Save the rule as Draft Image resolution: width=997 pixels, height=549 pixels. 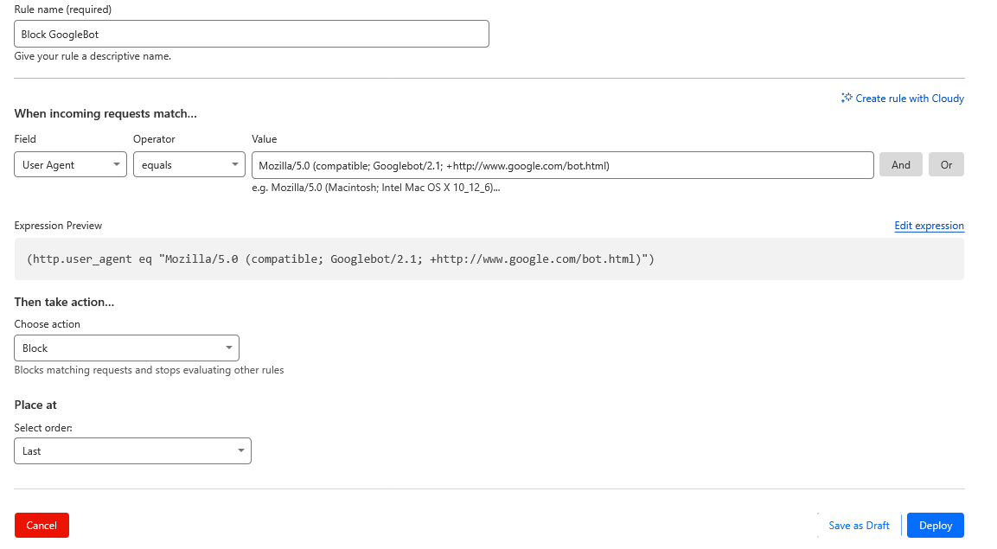[x=859, y=525]
